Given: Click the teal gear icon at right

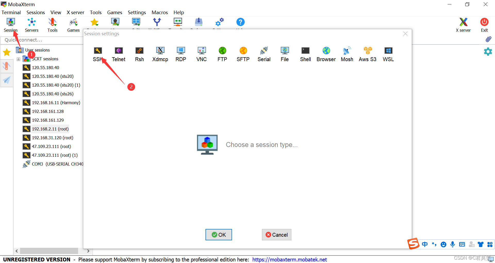Looking at the screenshot, I should 488,52.
